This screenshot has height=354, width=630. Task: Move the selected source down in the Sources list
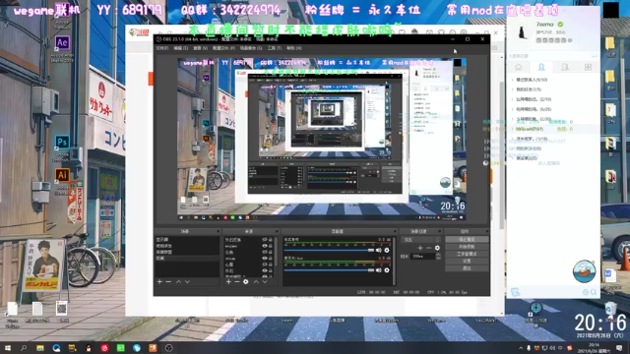(x=265, y=282)
